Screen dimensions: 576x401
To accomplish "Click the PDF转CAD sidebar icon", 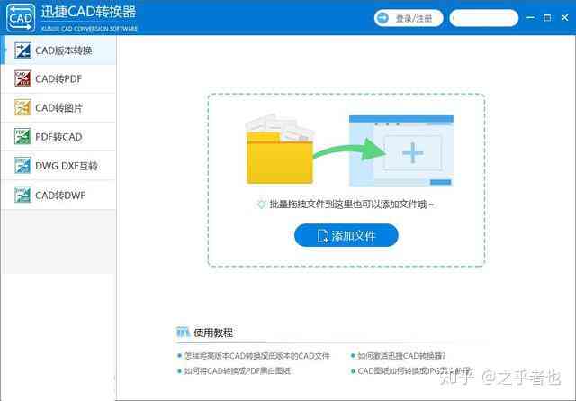I will (22, 136).
